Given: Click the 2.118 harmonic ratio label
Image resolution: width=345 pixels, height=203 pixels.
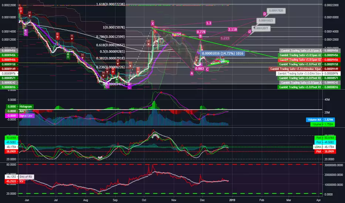Looking at the screenshot, I should (x=232, y=30).
